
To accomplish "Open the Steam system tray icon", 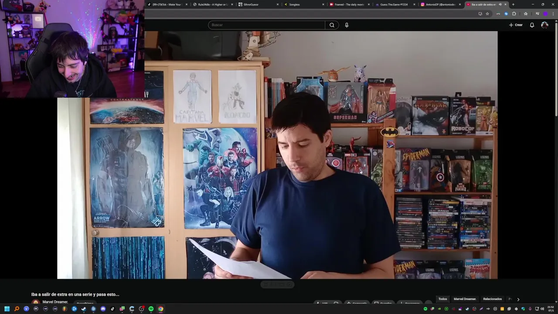I will pos(467,309).
